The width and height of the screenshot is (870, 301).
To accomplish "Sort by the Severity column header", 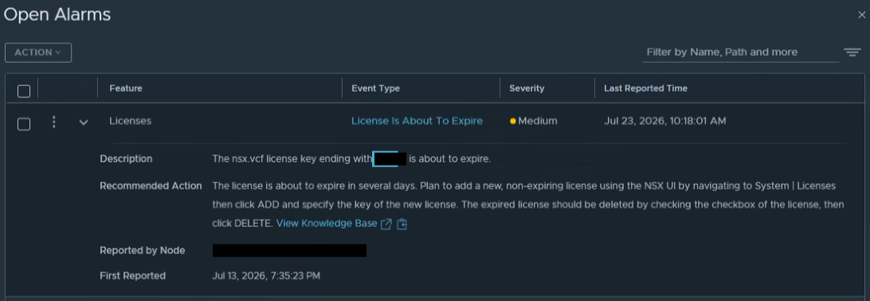I will click(x=527, y=88).
